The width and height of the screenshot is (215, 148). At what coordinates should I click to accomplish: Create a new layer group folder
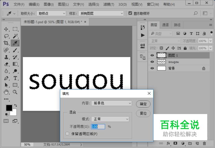pyautogui.click(x=190, y=143)
